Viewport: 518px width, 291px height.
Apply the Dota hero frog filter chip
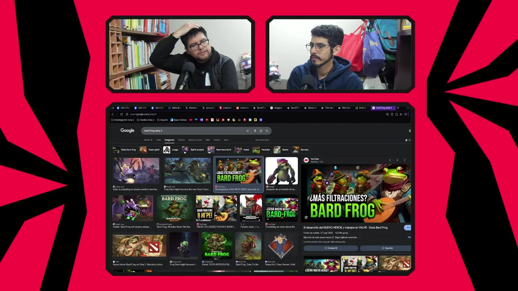tap(124, 150)
